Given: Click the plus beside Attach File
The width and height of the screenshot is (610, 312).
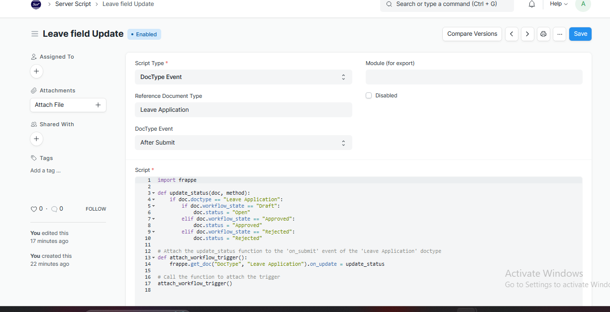Looking at the screenshot, I should pyautogui.click(x=98, y=105).
